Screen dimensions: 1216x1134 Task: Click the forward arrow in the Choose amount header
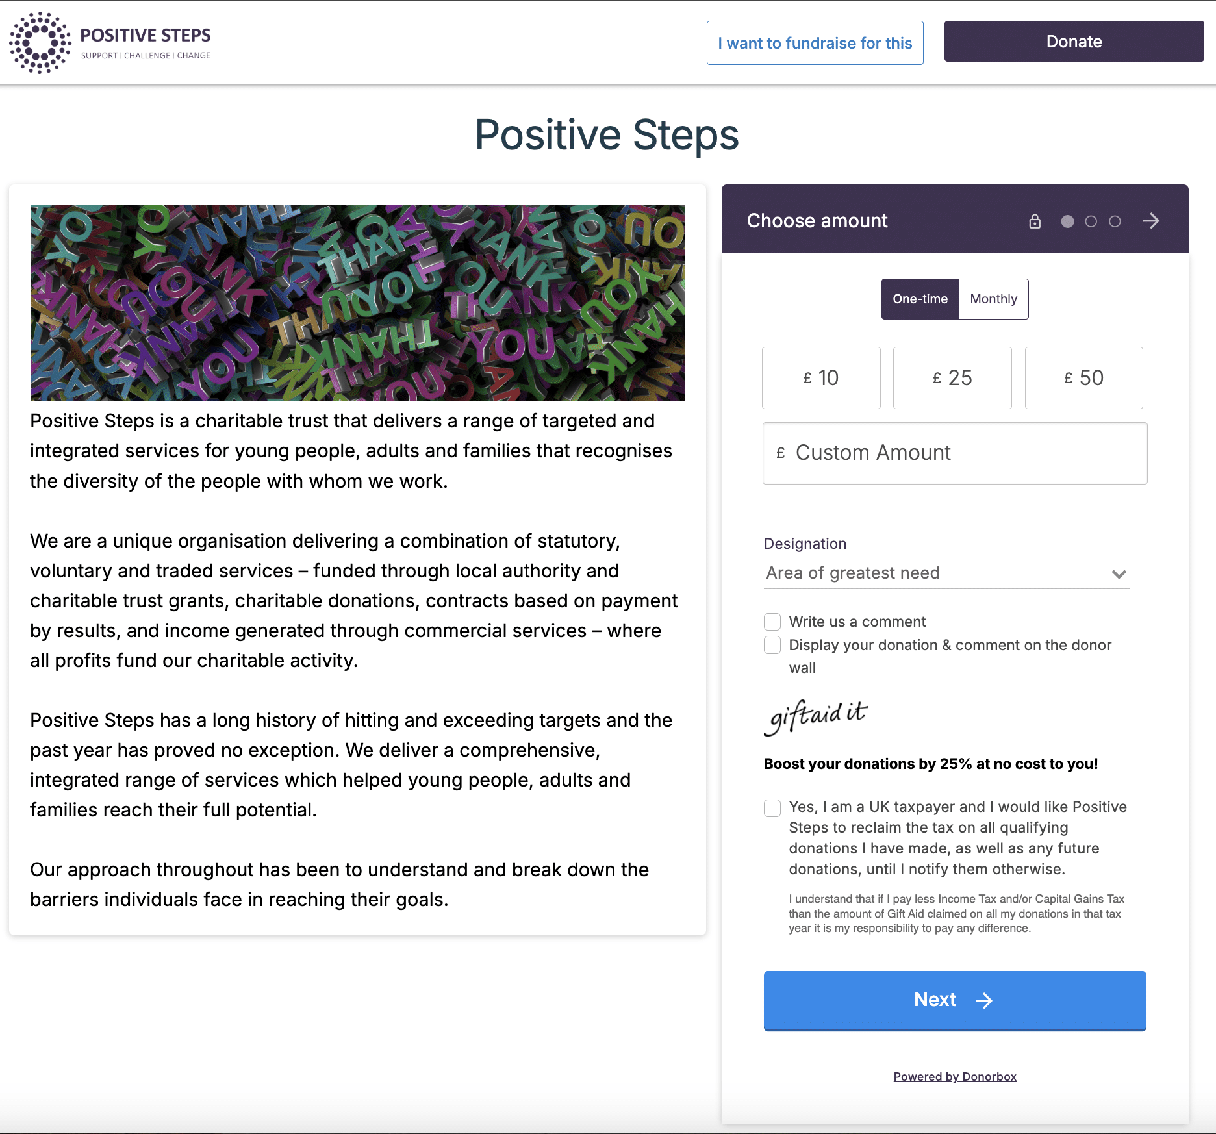[x=1151, y=221]
